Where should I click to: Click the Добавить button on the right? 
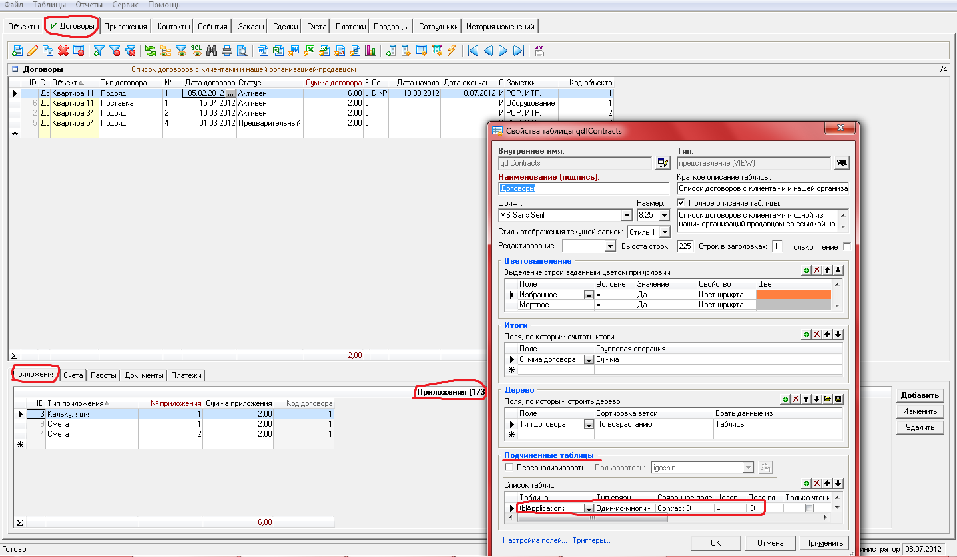pyautogui.click(x=920, y=395)
